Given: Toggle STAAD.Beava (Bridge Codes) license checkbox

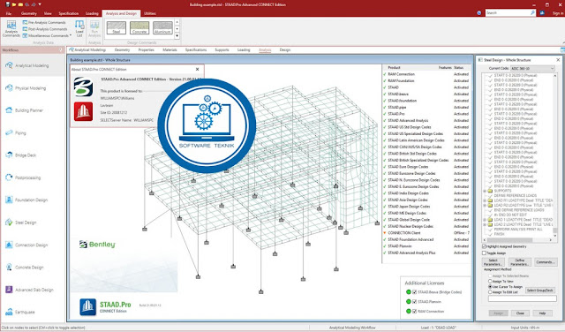Looking at the screenshot, I should pyautogui.click(x=414, y=292).
